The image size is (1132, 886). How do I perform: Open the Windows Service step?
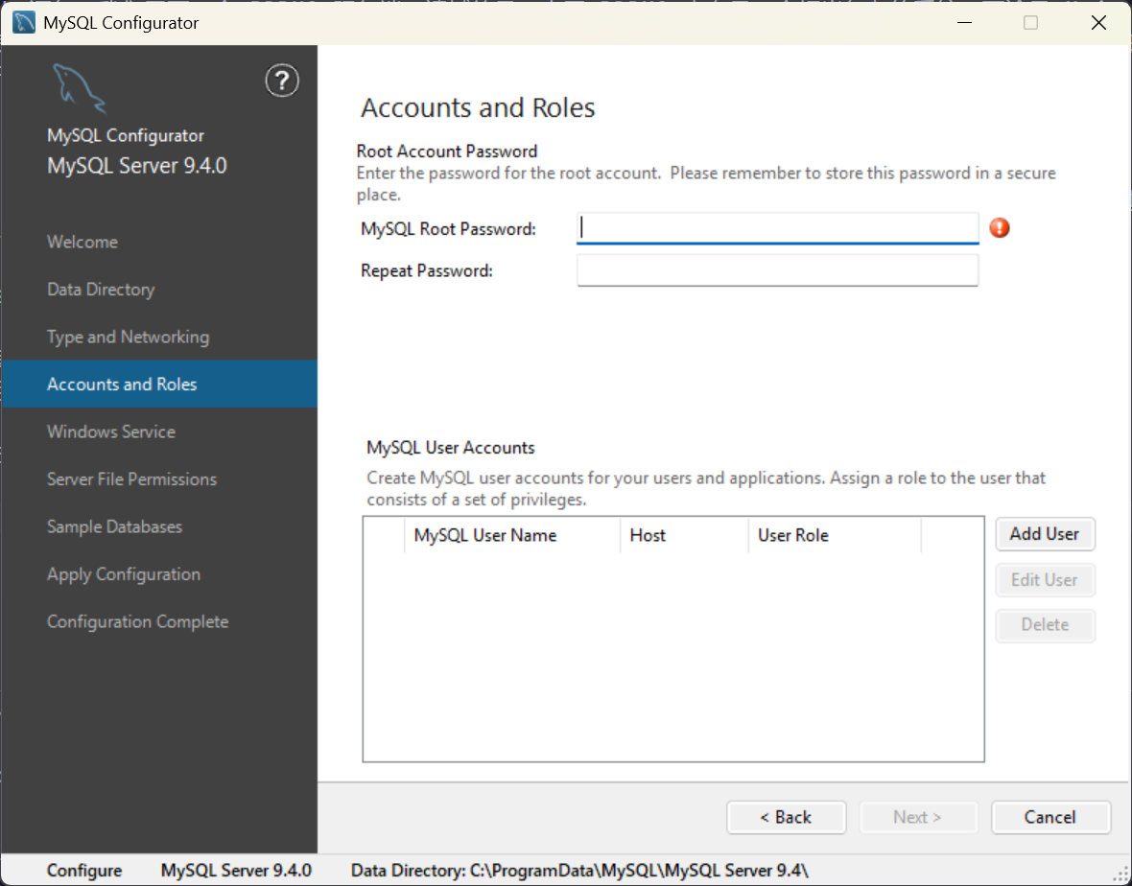point(111,431)
